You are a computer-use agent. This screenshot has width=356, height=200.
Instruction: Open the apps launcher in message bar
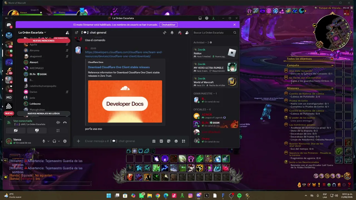pyautogui.click(x=184, y=141)
